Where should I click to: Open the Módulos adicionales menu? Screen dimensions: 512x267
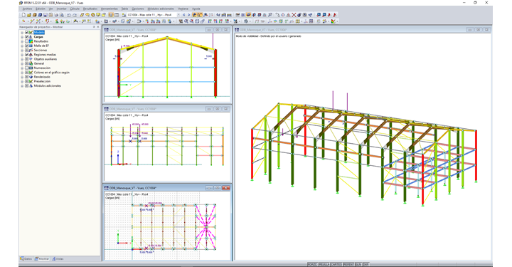point(161,9)
